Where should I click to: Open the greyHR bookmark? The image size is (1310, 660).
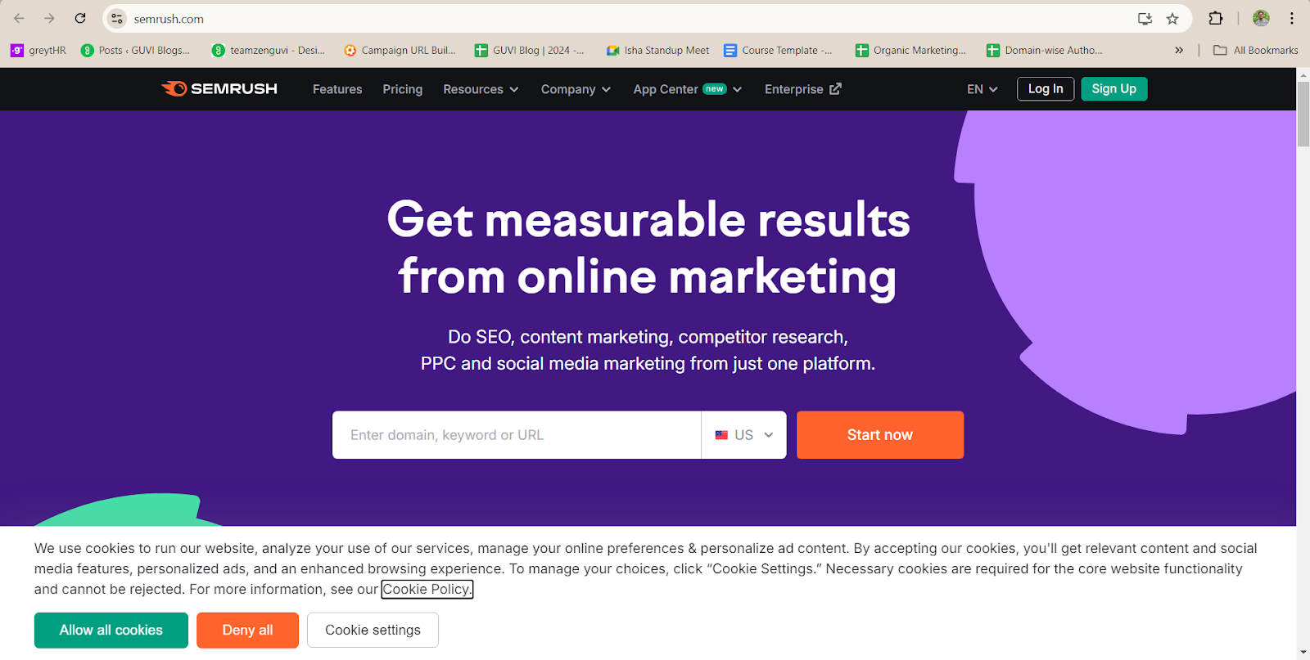[x=38, y=50]
